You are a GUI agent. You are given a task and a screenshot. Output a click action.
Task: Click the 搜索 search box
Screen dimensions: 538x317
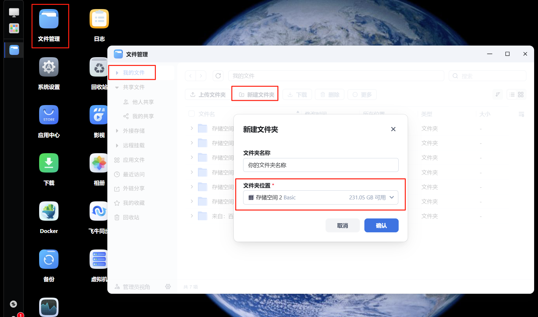488,76
